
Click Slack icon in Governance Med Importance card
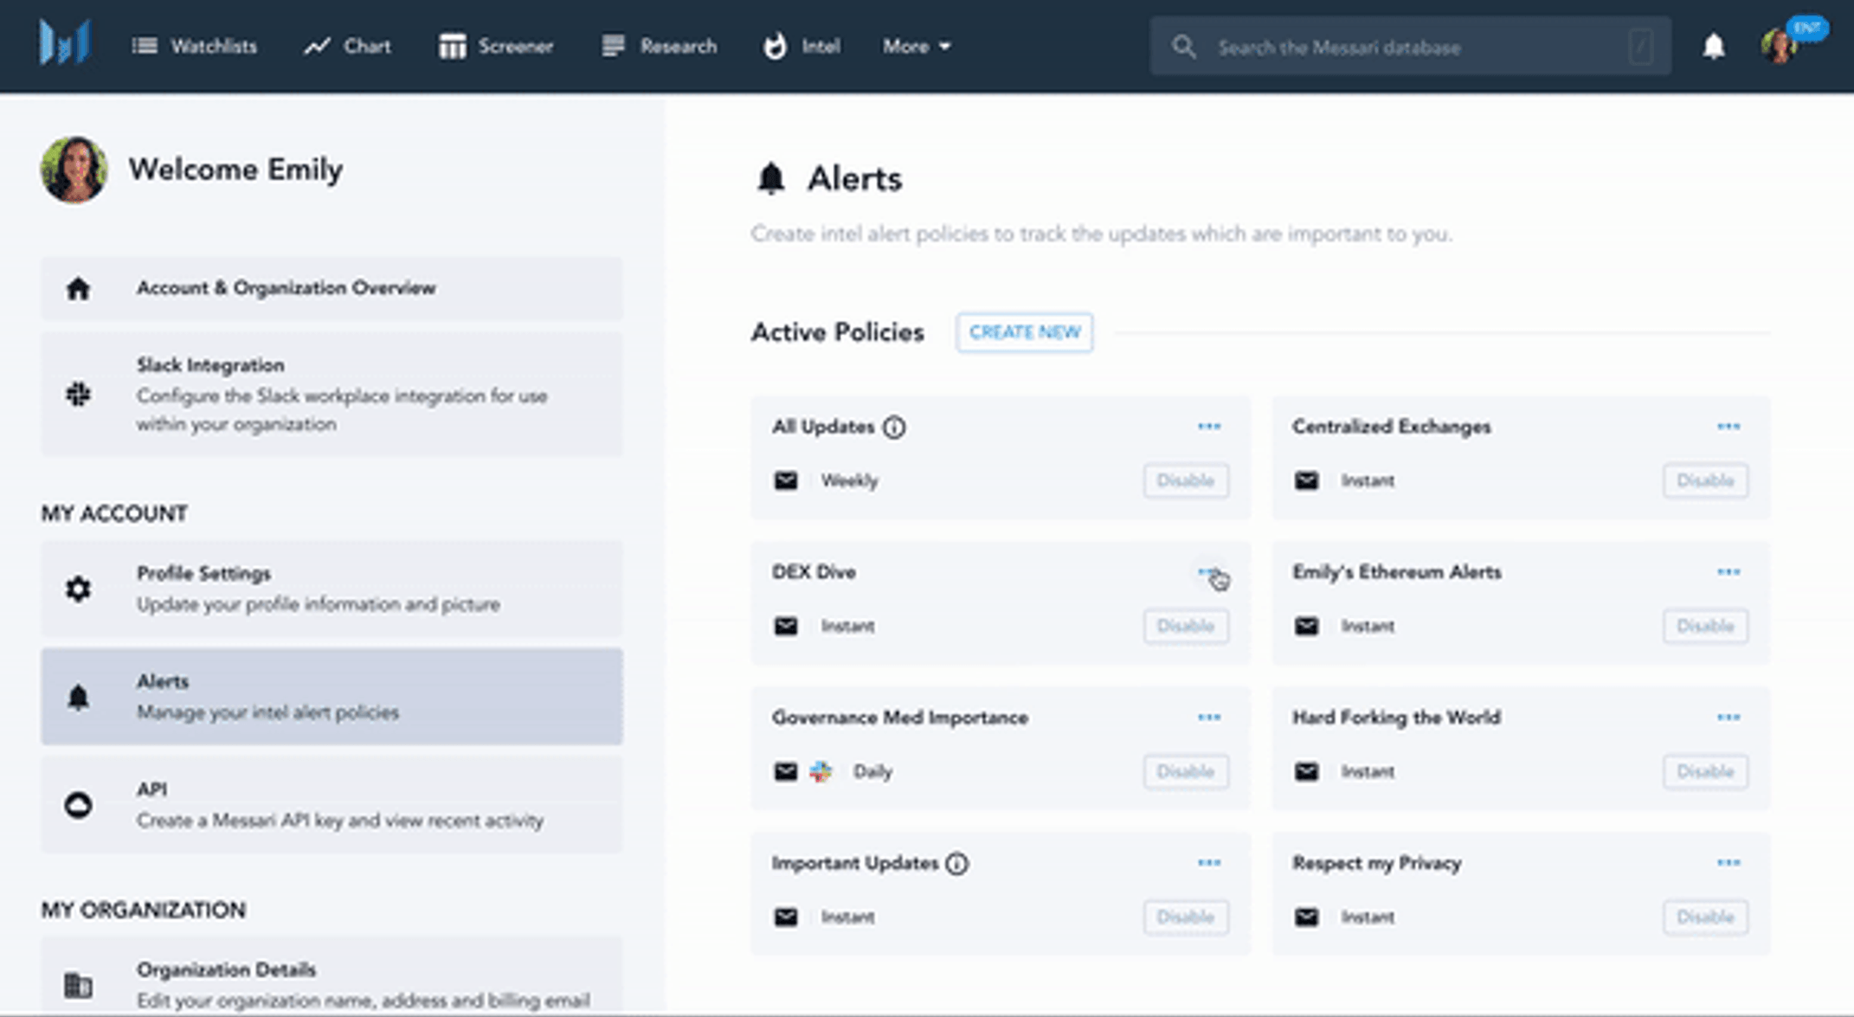[x=821, y=771]
